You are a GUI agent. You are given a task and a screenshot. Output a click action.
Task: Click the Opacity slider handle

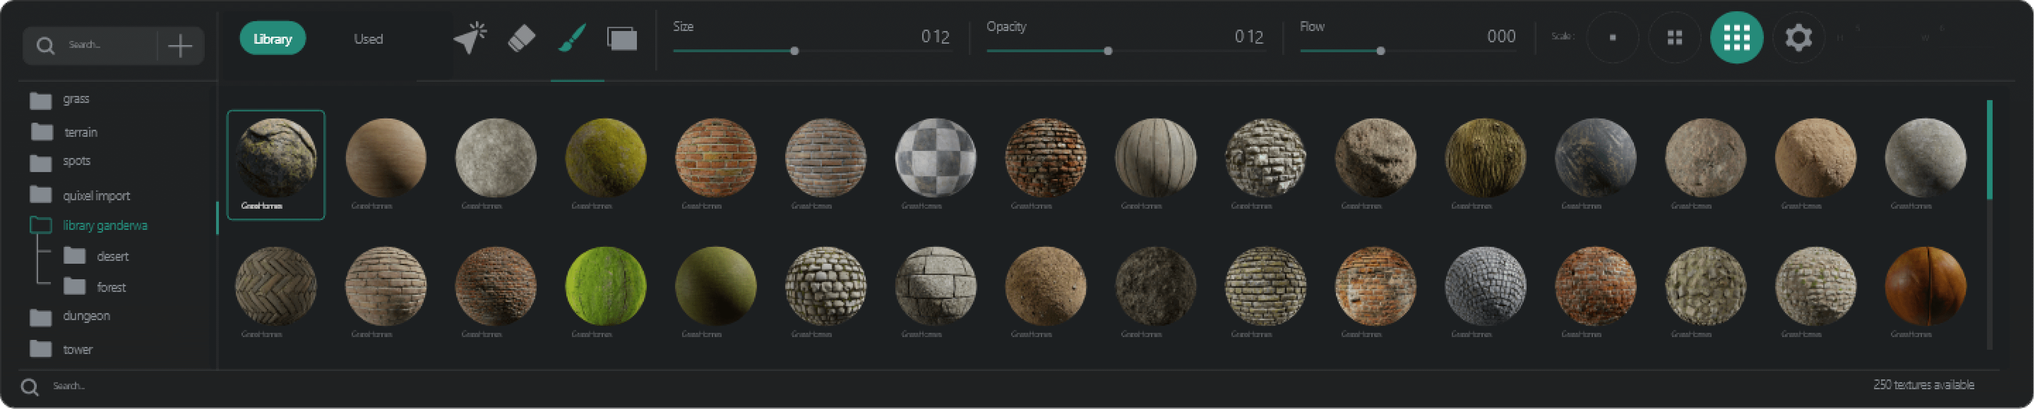click(1108, 51)
